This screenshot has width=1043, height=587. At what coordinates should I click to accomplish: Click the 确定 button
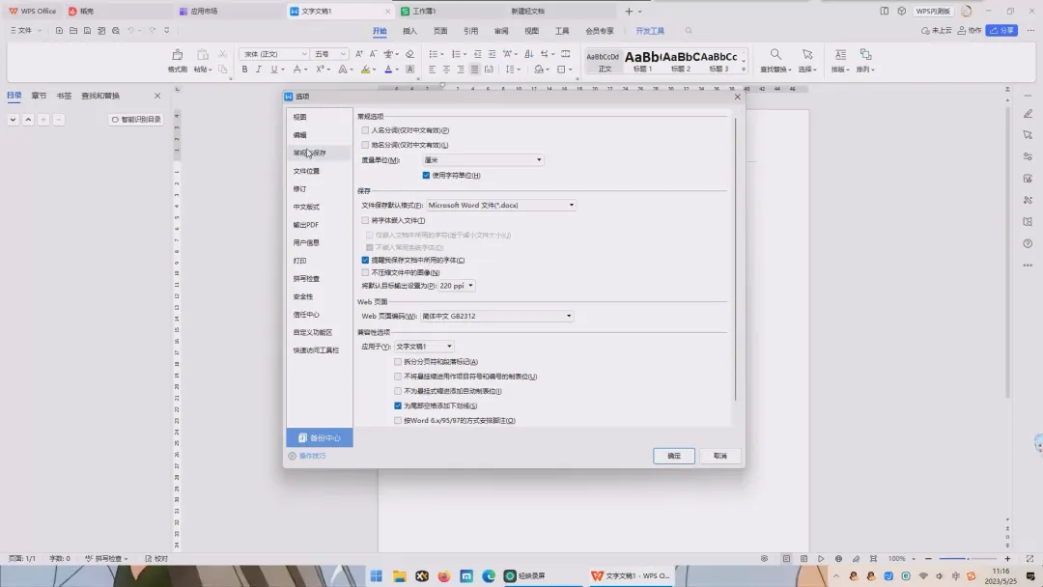(674, 456)
